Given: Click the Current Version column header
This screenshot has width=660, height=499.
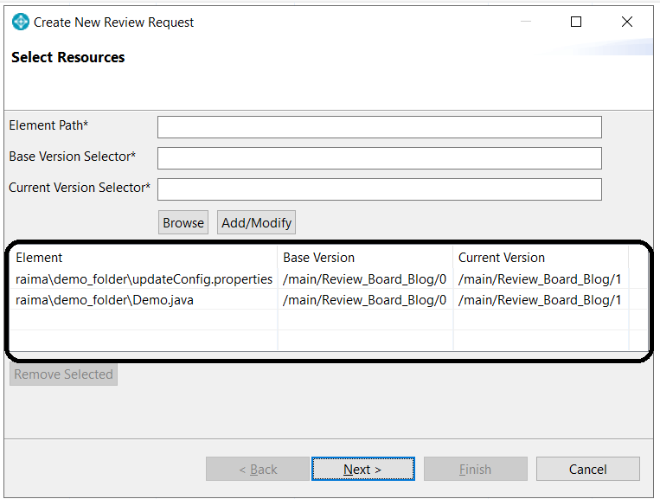Looking at the screenshot, I should tap(541, 257).
